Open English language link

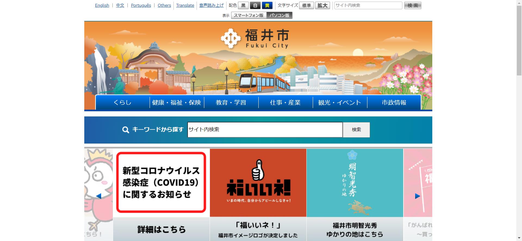(x=102, y=5)
